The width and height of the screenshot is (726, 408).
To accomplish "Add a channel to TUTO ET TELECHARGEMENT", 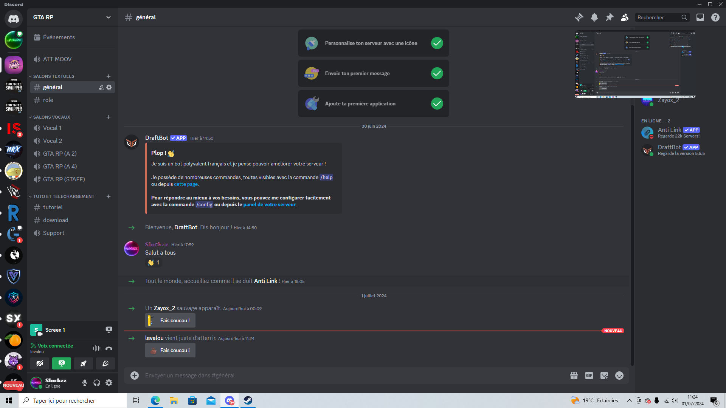I will coord(109,196).
